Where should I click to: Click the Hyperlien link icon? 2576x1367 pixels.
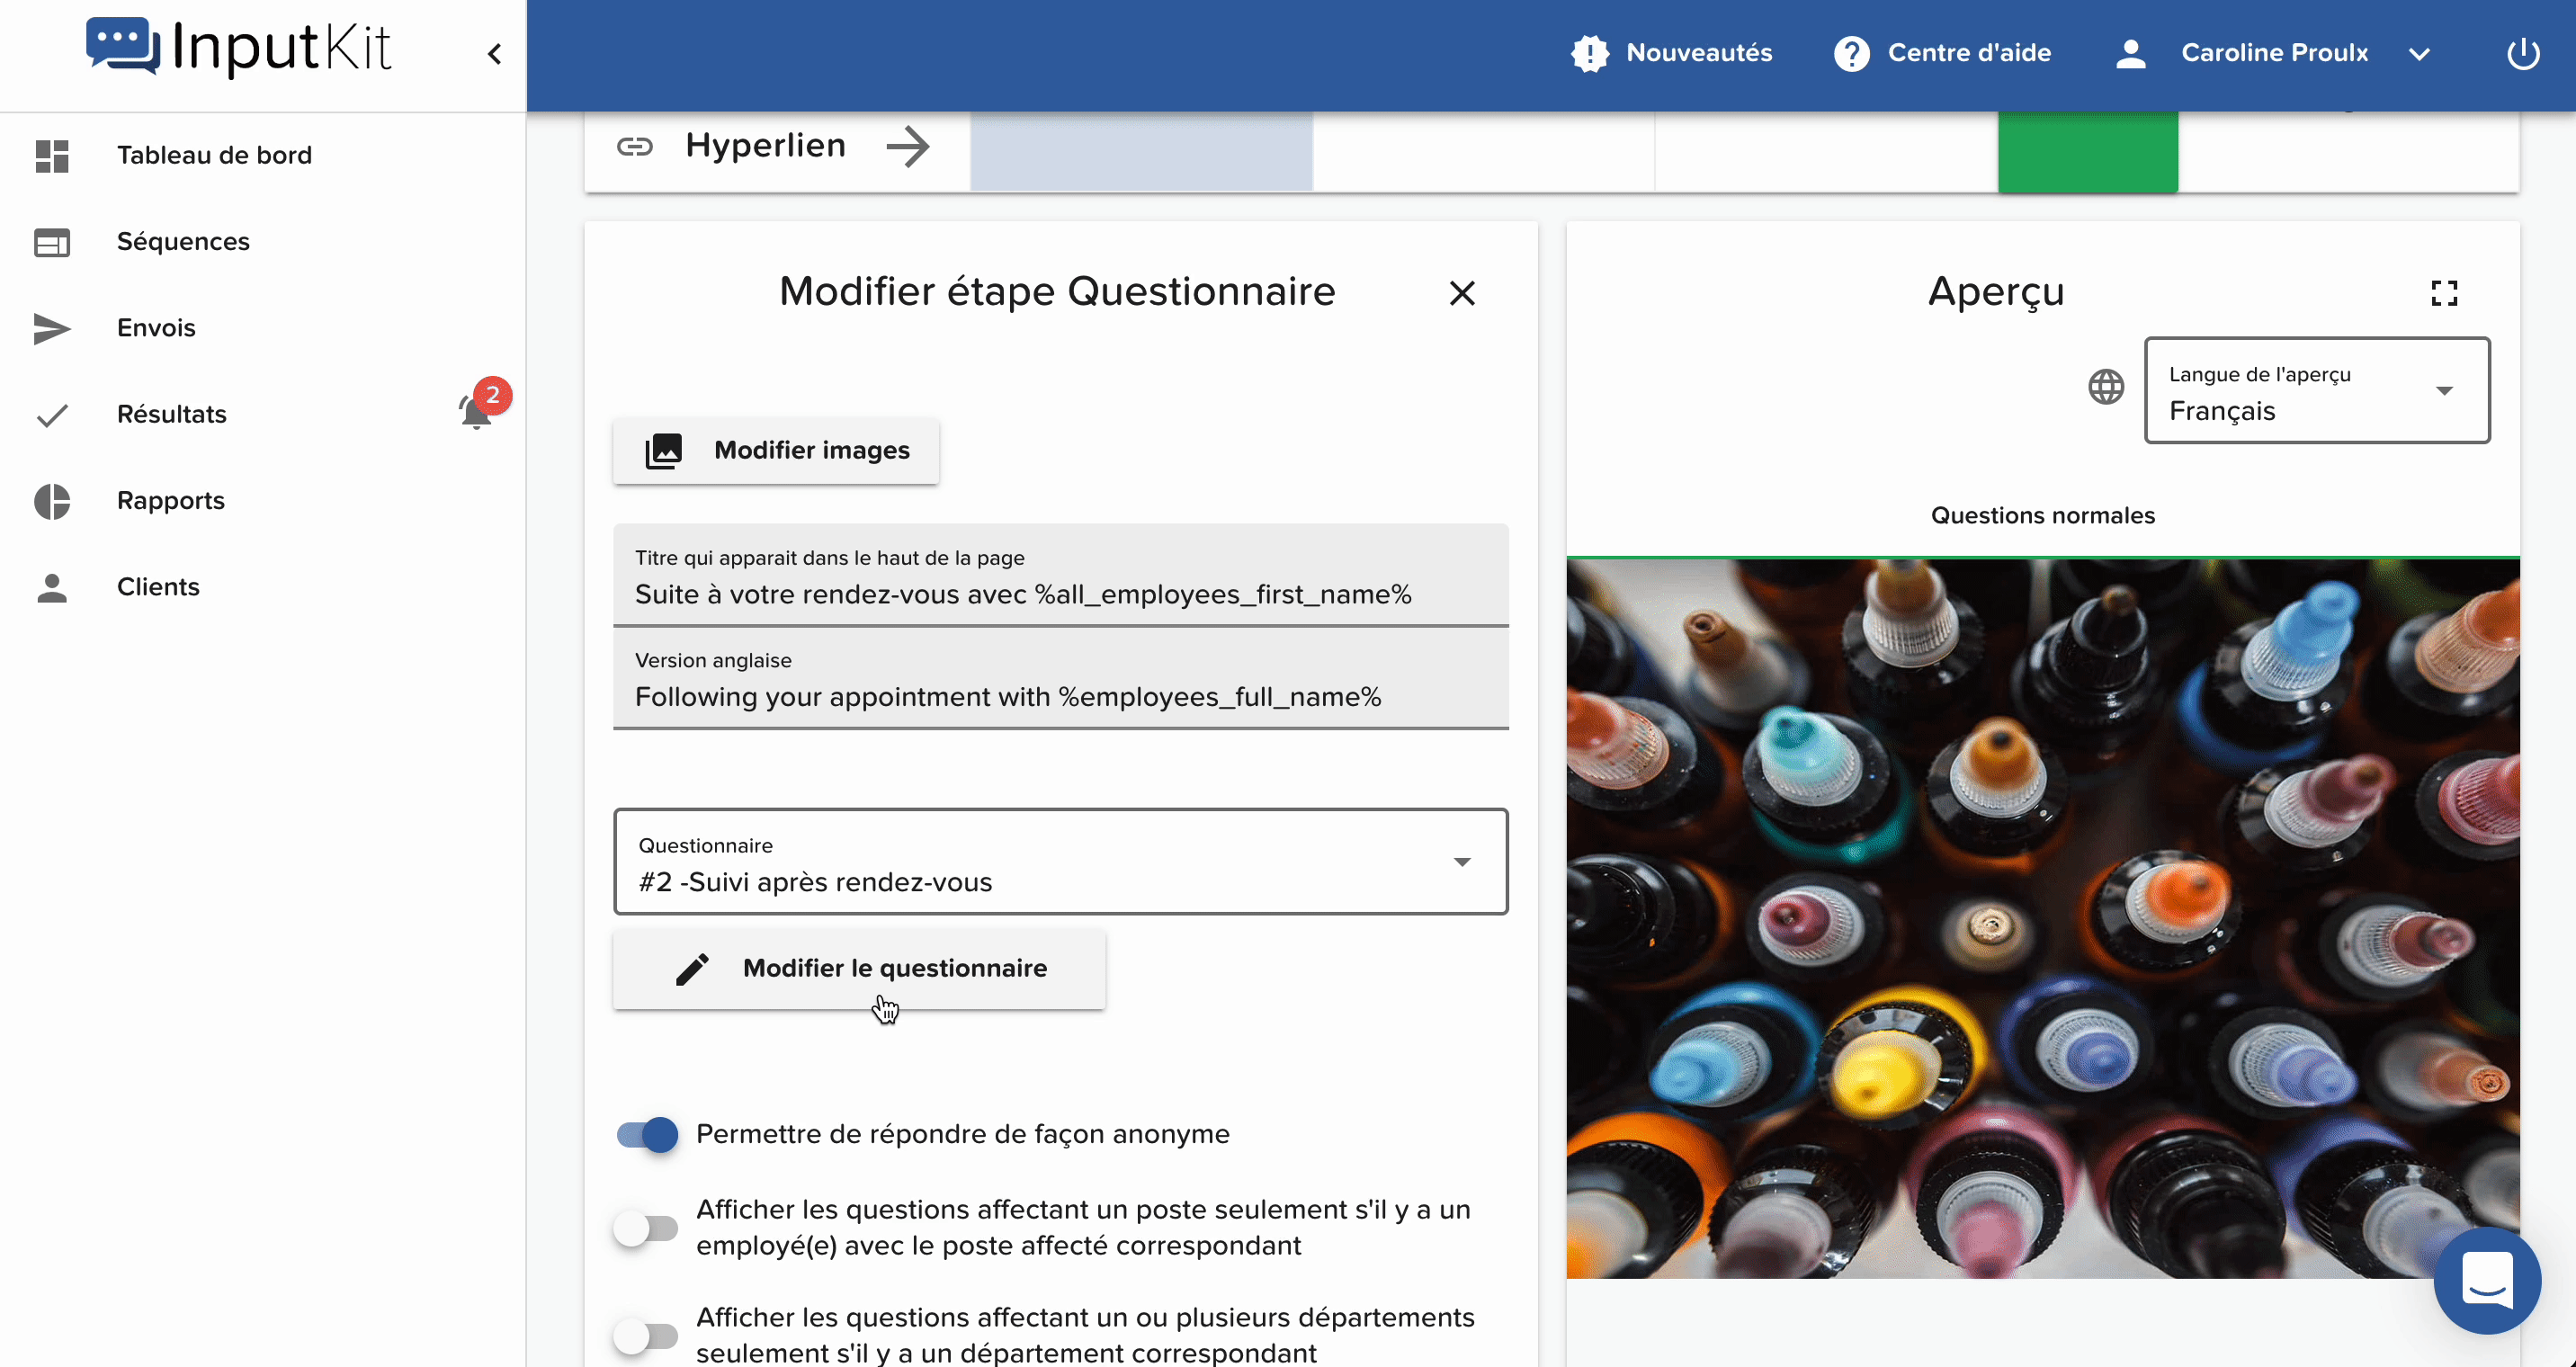[x=635, y=147]
